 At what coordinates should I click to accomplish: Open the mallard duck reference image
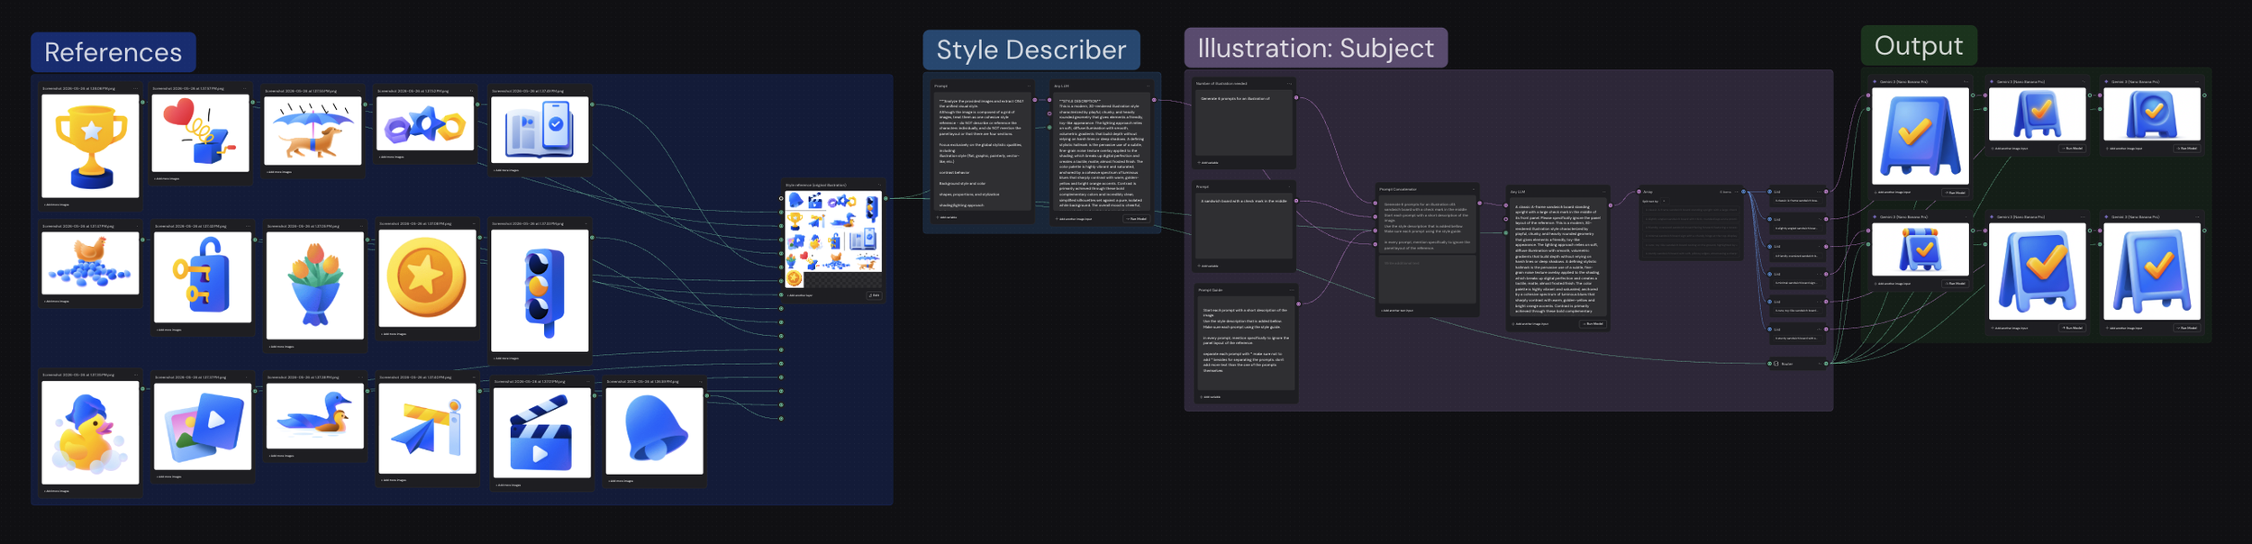(315, 416)
